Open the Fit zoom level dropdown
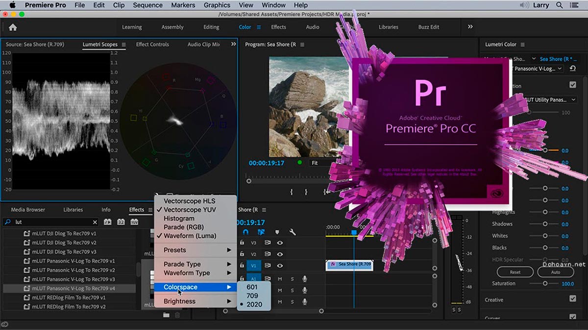Image resolution: width=588 pixels, height=330 pixels. click(x=321, y=163)
